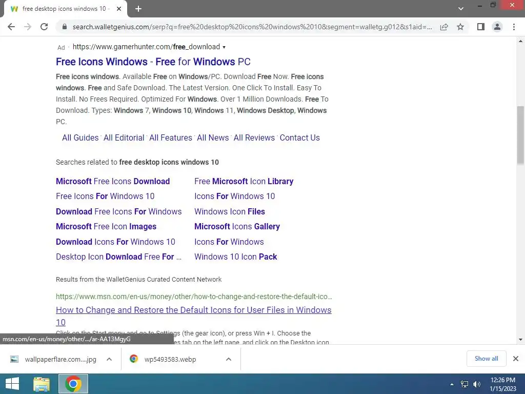Expand the gamerhunter ad URL dropdown arrow
Viewport: 525px width, 394px height.
click(x=224, y=47)
